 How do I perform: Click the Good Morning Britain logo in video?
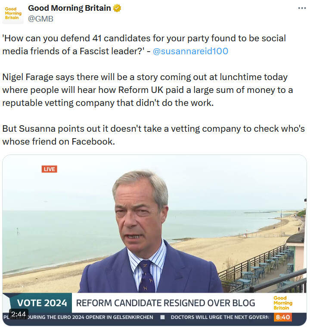(282, 303)
